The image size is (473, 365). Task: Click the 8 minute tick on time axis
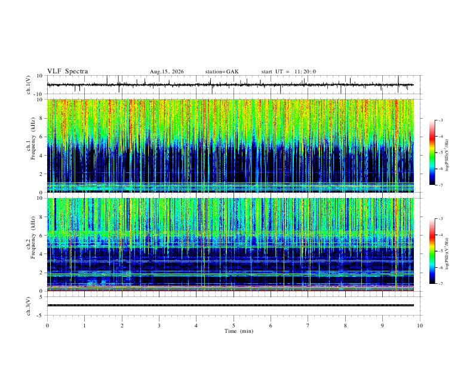pyautogui.click(x=345, y=326)
